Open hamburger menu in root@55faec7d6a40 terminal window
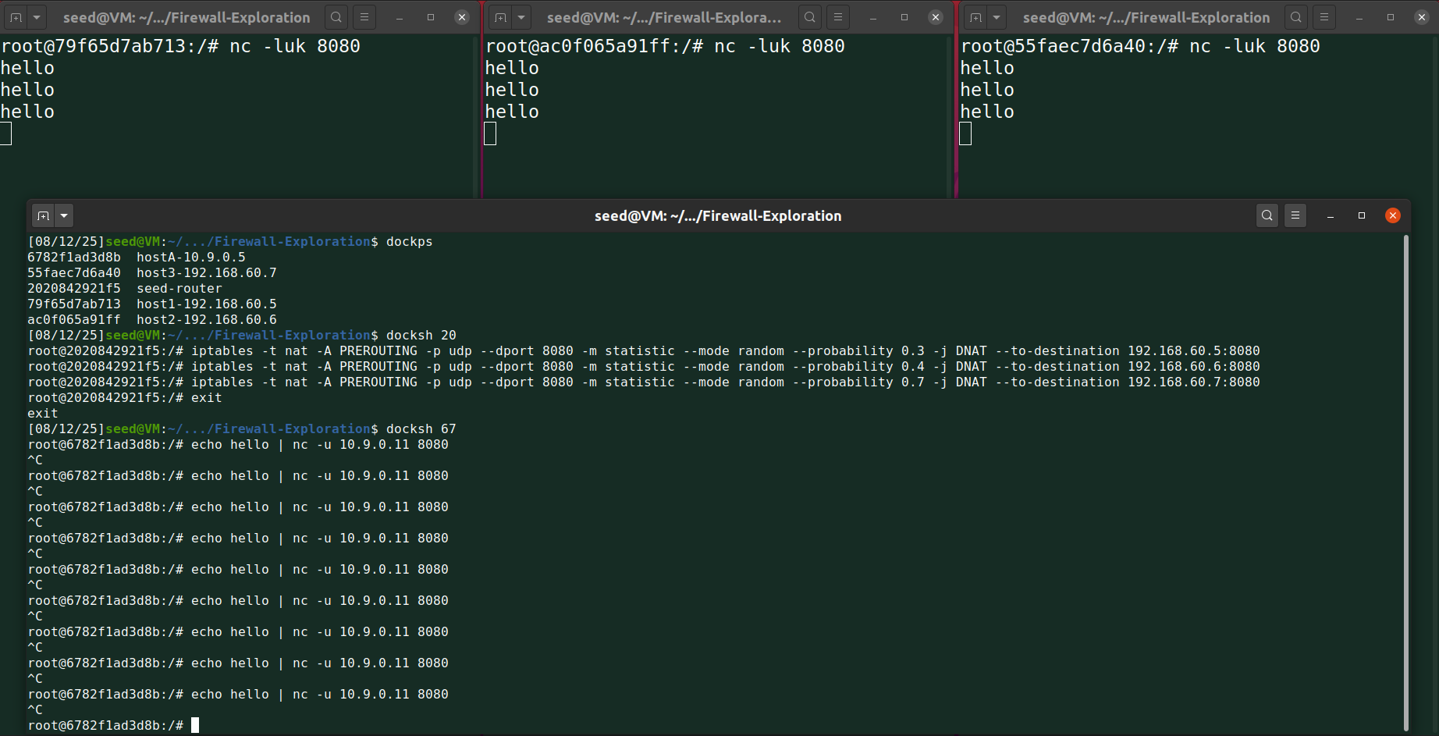 [1324, 17]
